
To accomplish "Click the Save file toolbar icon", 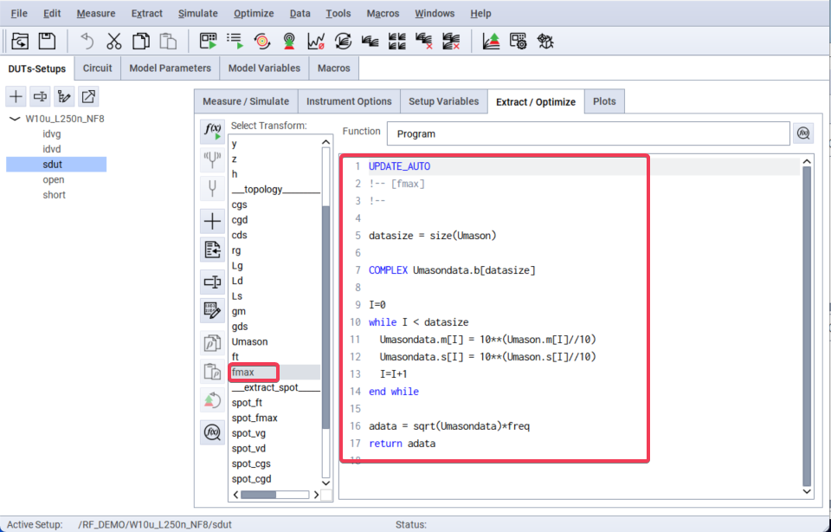I will point(47,41).
